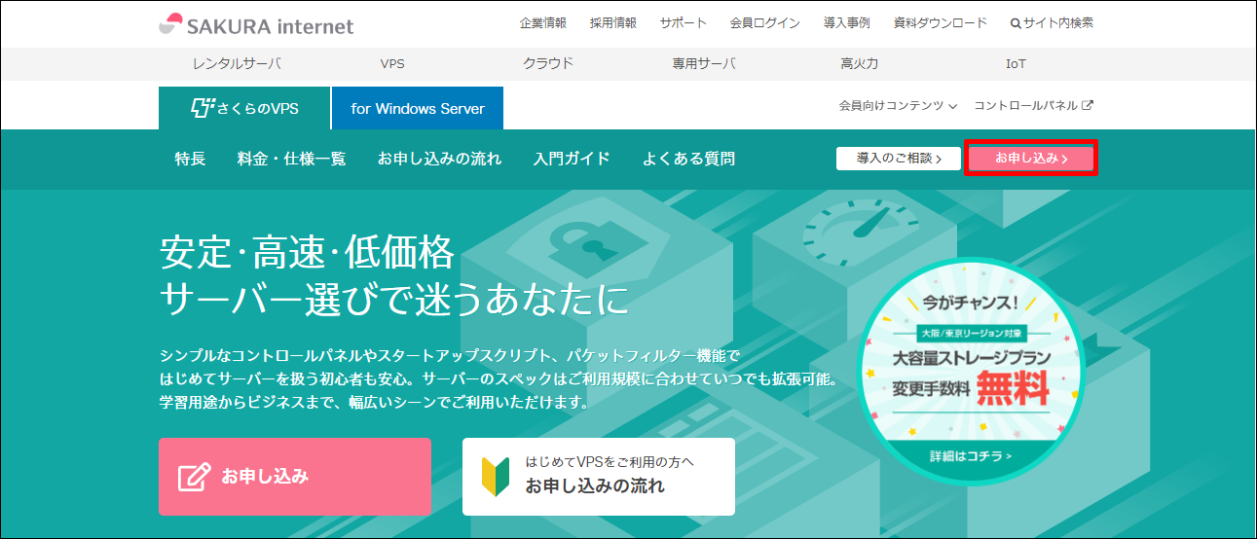
Task: Open the 料金・仕様一覧 page link
Action: [291, 159]
